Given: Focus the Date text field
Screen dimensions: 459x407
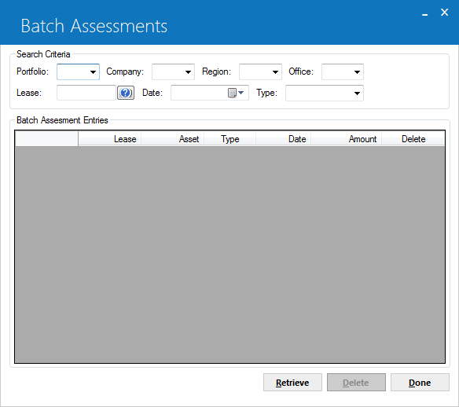Looking at the screenshot, I should click(x=199, y=93).
